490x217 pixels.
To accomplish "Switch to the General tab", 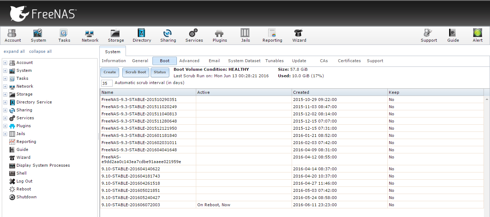I will coord(140,61).
